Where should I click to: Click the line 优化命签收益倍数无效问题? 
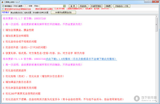click(x=20, y=88)
